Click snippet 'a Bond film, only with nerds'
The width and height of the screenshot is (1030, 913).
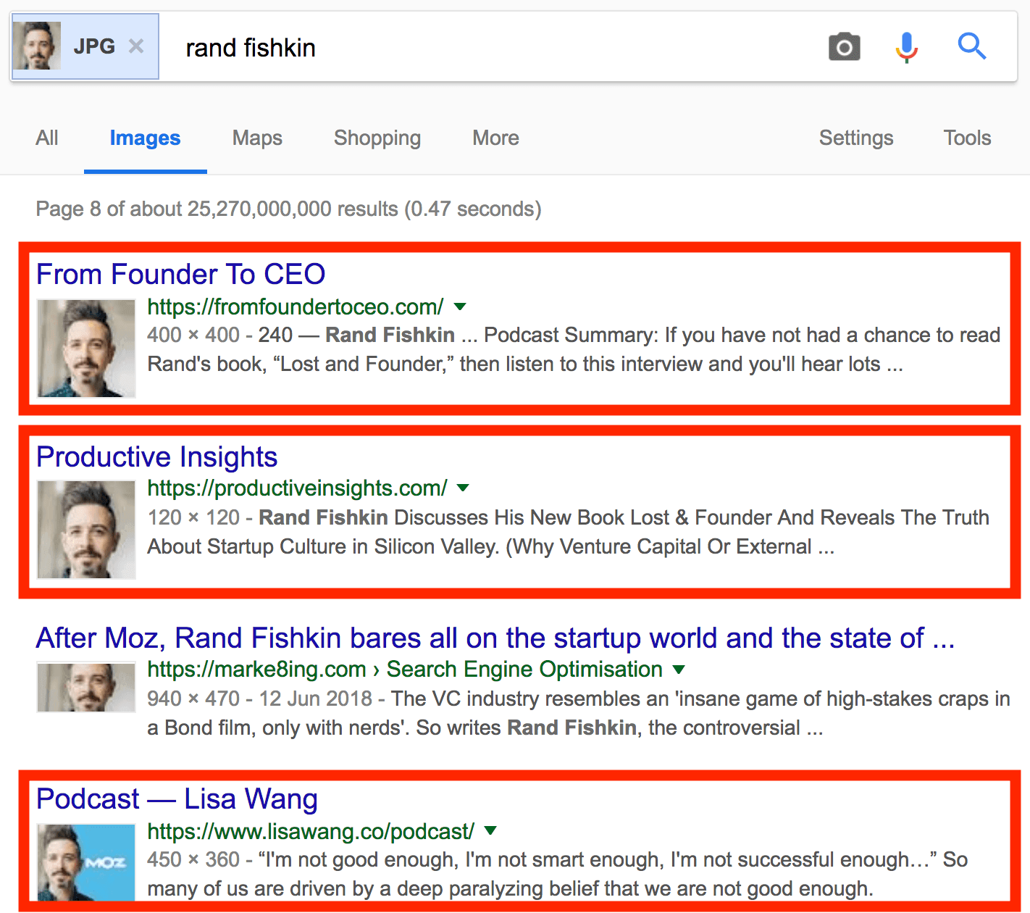point(278,728)
